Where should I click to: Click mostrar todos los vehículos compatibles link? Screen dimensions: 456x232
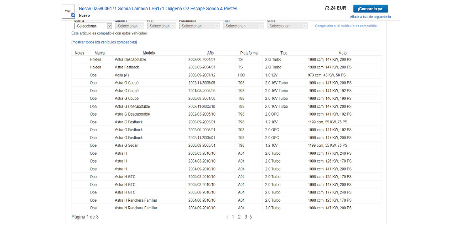point(104,42)
